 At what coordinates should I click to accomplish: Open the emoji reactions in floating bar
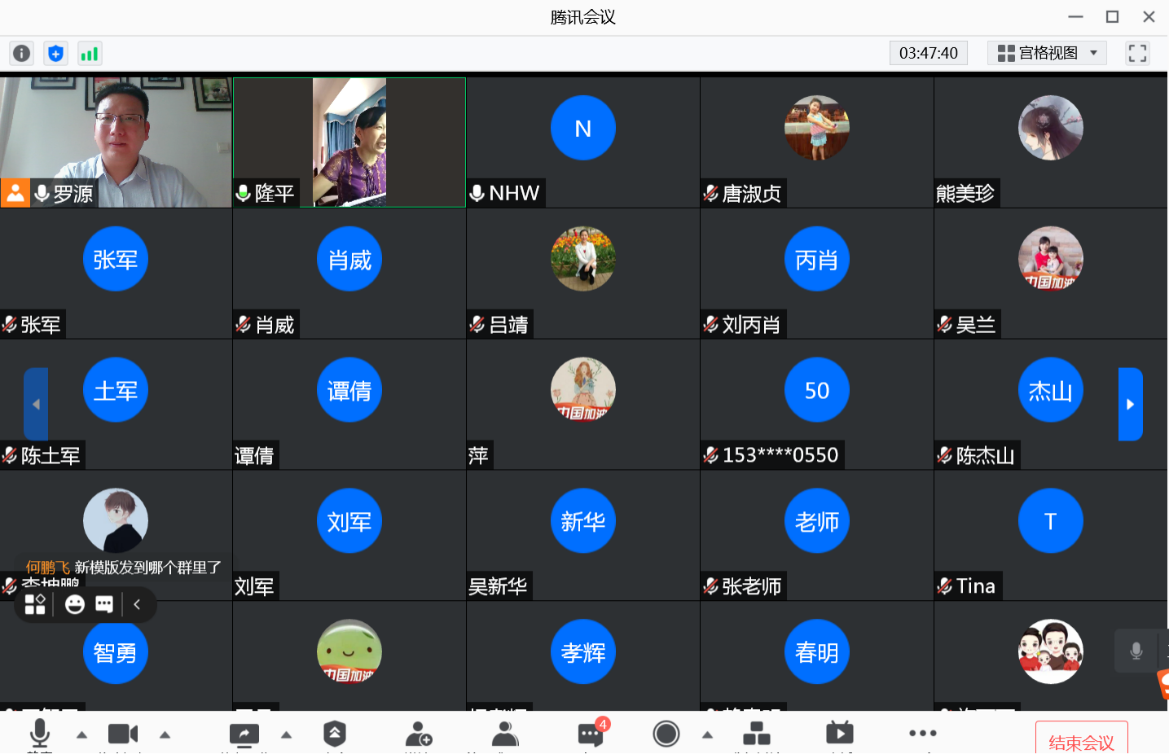[x=75, y=604]
